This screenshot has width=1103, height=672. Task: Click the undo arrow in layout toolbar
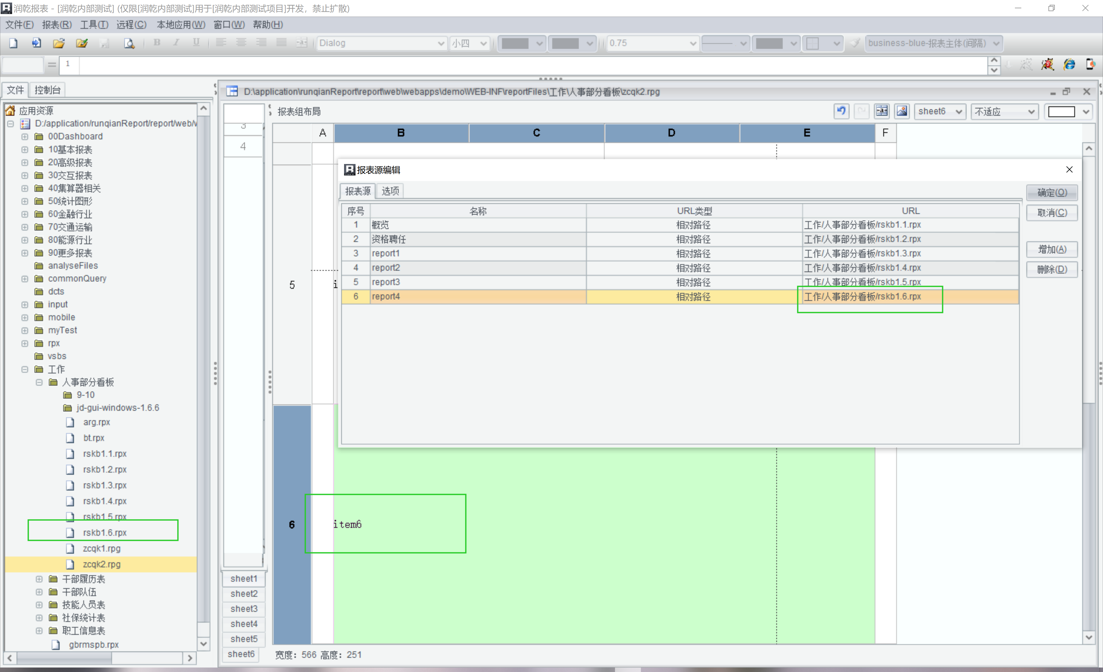(x=841, y=111)
